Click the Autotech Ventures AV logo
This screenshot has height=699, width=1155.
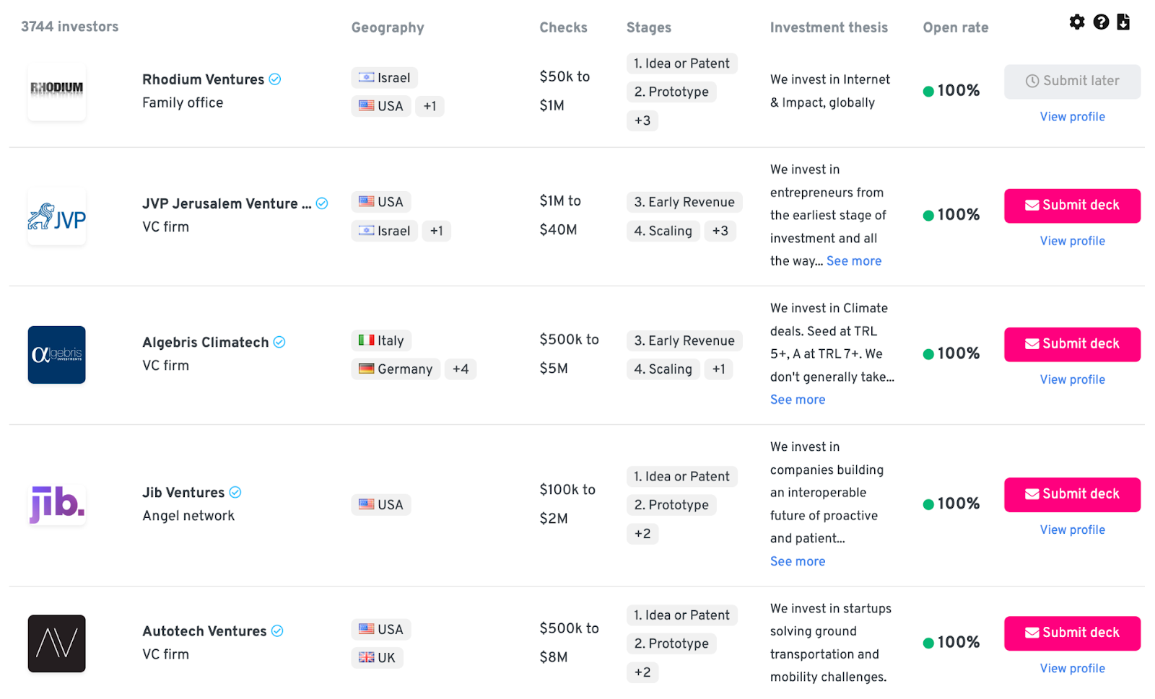(56, 643)
